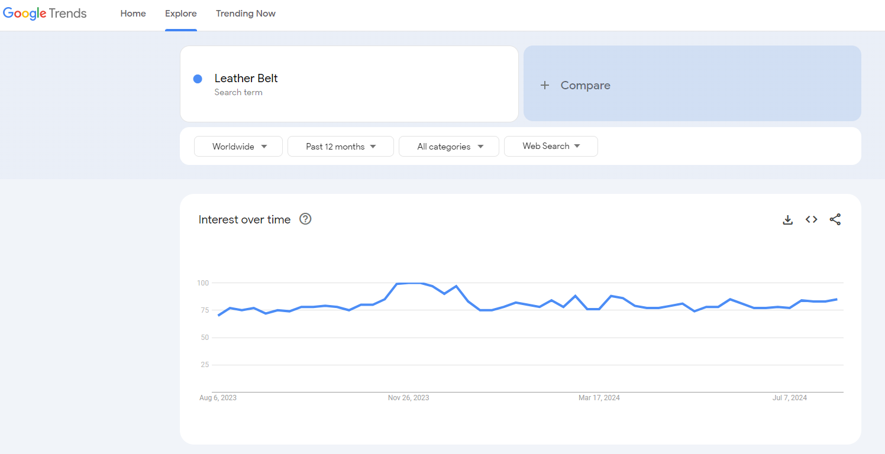Image resolution: width=885 pixels, height=454 pixels.
Task: Open the All categories dropdown
Action: (x=449, y=147)
